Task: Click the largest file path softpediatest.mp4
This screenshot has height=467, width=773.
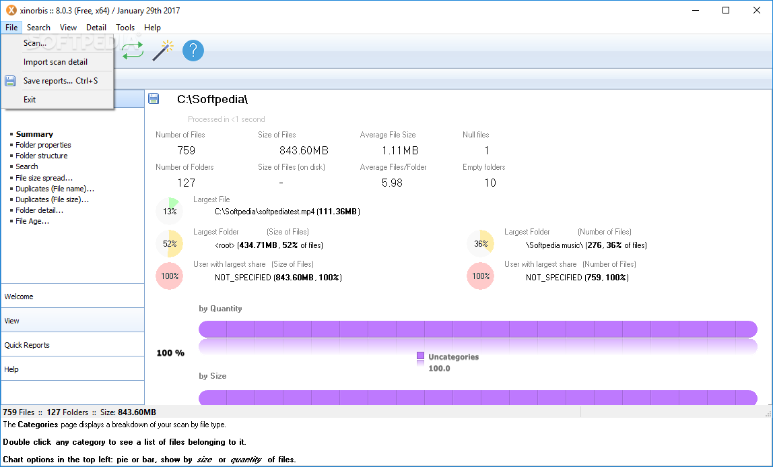Action: 288,212
